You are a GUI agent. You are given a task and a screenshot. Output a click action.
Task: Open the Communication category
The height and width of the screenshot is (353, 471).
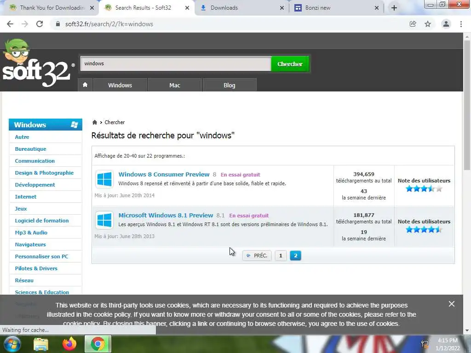tap(35, 161)
